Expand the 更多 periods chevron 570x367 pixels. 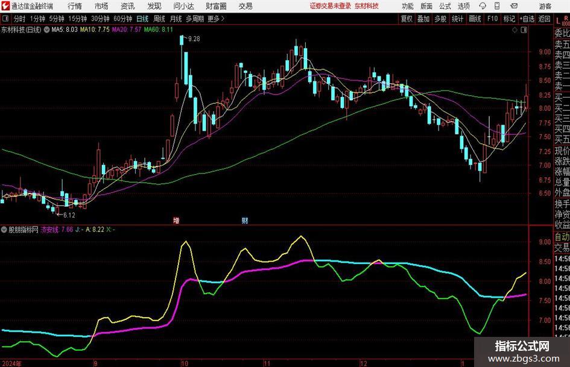point(223,19)
